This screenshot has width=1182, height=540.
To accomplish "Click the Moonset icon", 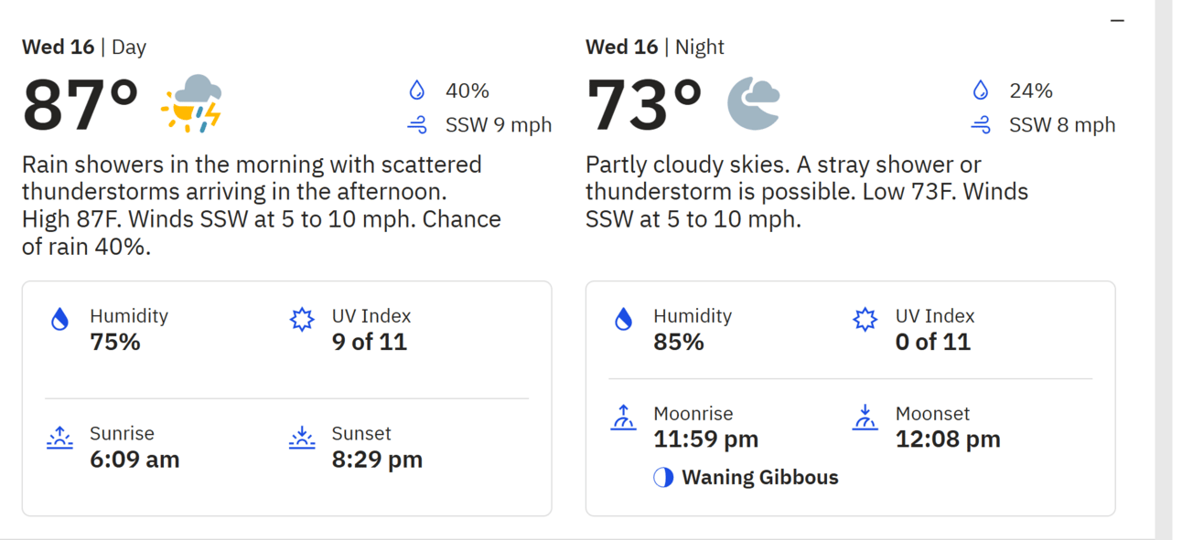I will click(865, 418).
